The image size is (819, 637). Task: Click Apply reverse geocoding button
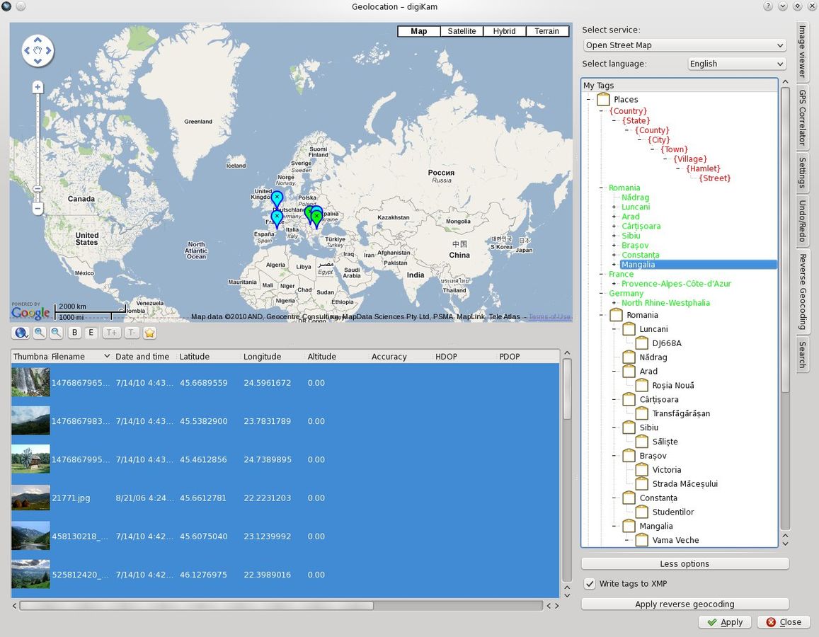pos(684,604)
